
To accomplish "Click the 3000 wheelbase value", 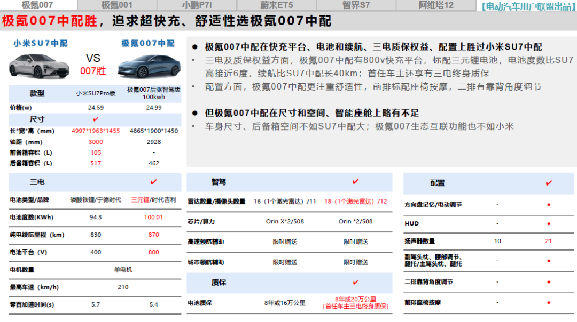I will [96, 142].
